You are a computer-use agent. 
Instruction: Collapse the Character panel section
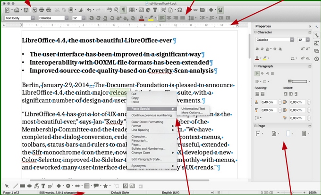tap(255, 32)
